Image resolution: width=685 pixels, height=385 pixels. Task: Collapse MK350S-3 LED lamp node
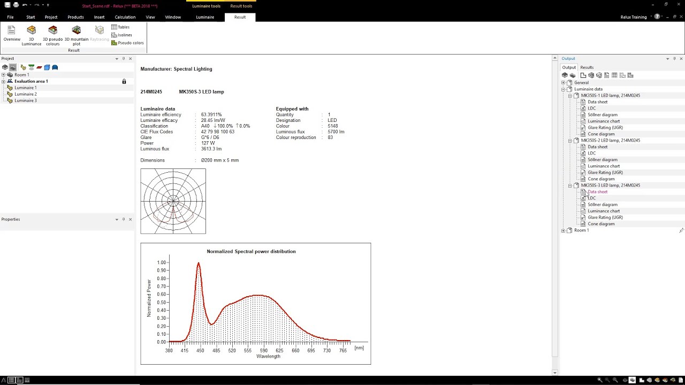point(570,186)
